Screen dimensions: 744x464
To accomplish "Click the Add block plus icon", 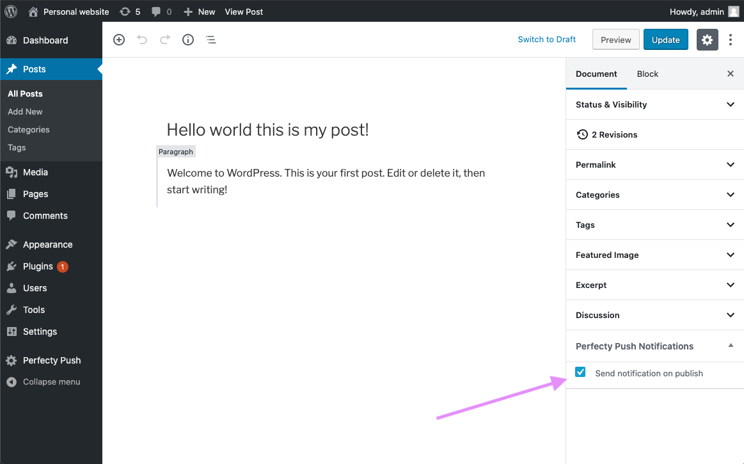I will [x=119, y=40].
